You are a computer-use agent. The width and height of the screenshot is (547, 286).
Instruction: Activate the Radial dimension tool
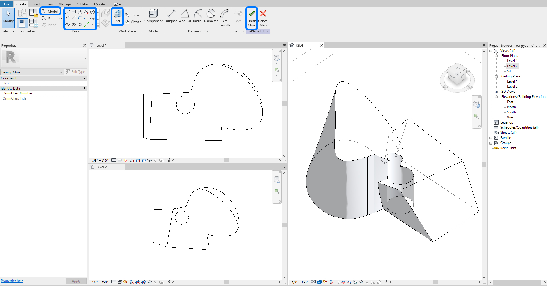(x=198, y=16)
